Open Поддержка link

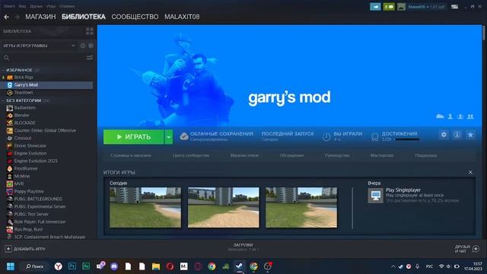pos(426,155)
